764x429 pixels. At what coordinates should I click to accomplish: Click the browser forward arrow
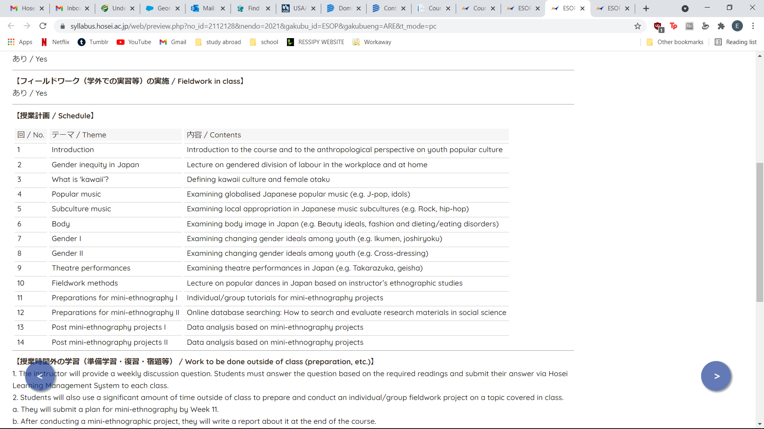point(27,26)
